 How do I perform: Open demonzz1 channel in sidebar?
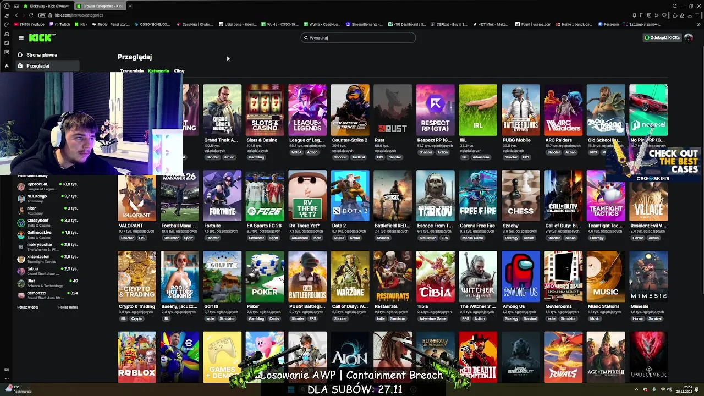(48, 295)
